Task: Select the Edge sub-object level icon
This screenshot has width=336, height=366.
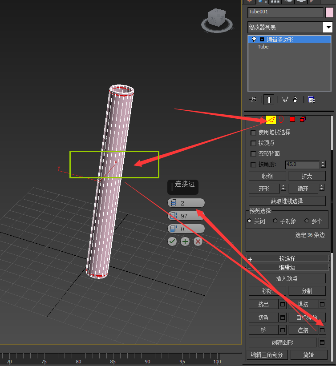Action: click(271, 119)
